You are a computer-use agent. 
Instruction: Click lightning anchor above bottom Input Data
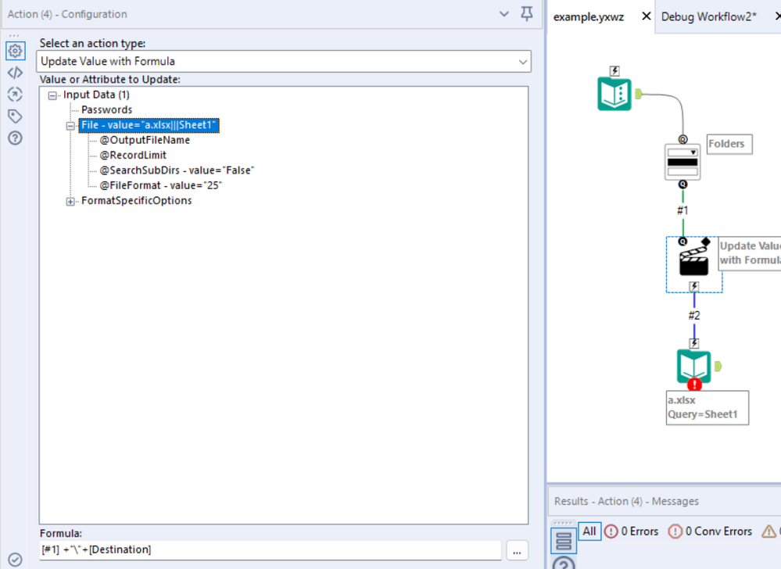694,343
